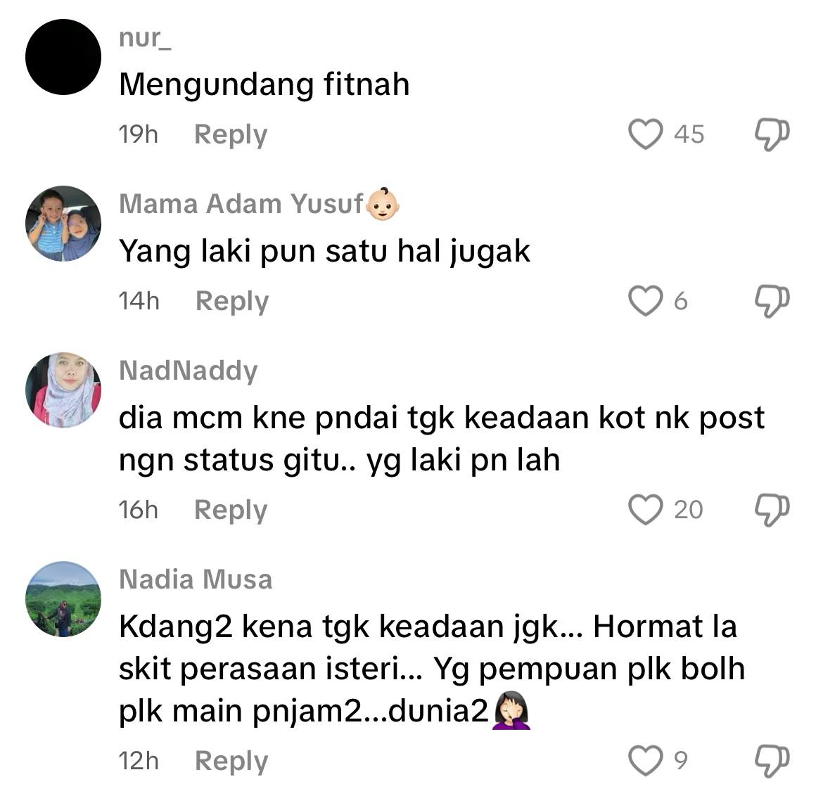Like NadNaddy's comment with the heart
The image size is (823, 796).
tap(646, 510)
